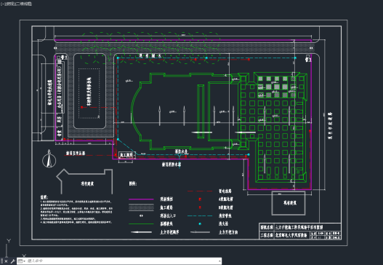Select the cyan 消火栓 legend dot

point(200,224)
